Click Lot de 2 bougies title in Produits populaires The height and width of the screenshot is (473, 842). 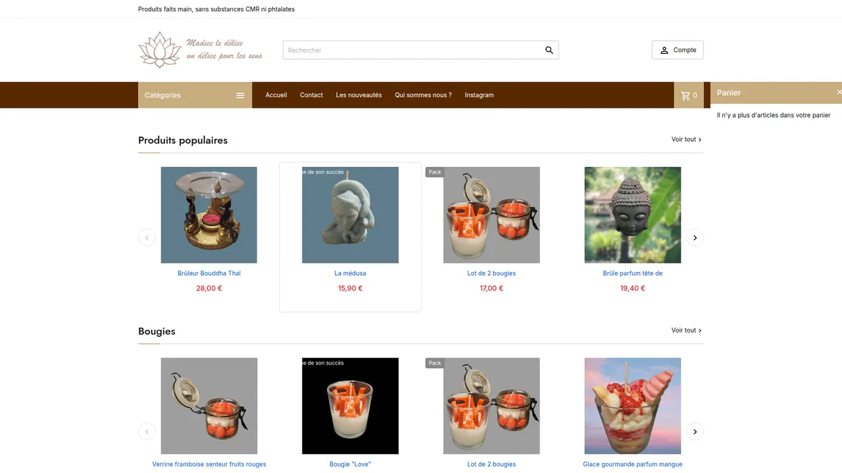[491, 273]
